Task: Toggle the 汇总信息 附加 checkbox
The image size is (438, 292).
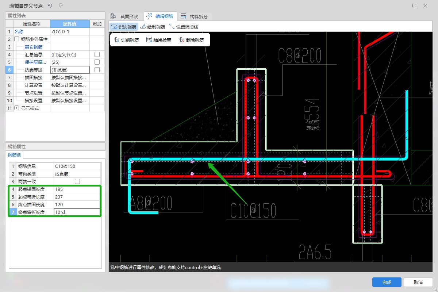Action: tap(97, 54)
